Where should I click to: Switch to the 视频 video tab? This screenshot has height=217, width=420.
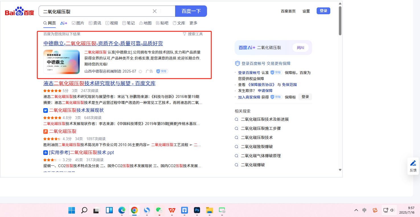pyautogui.click(x=112, y=23)
